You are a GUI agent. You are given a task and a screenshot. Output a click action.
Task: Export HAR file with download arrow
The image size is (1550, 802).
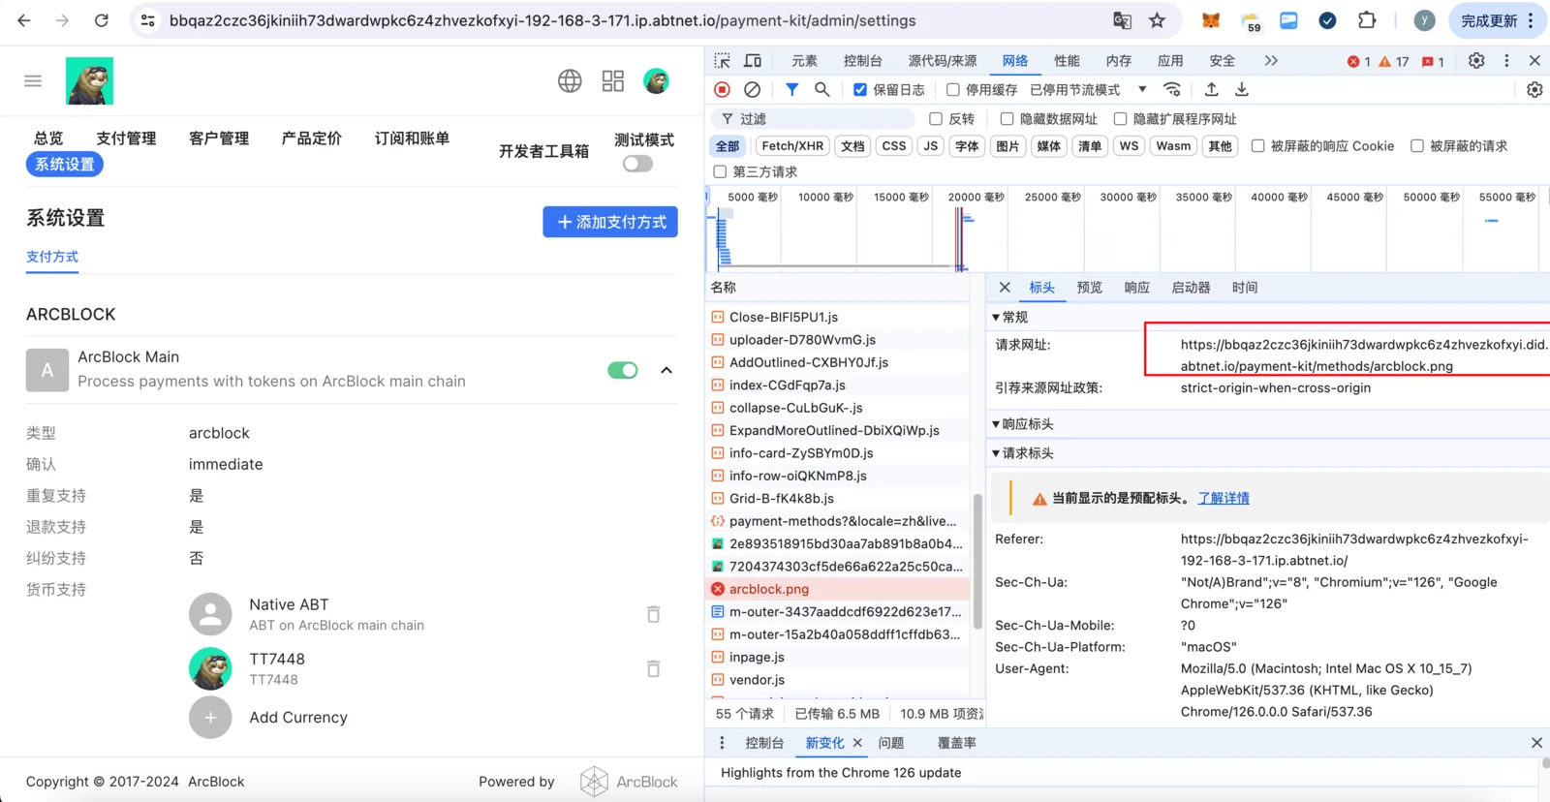click(x=1242, y=90)
